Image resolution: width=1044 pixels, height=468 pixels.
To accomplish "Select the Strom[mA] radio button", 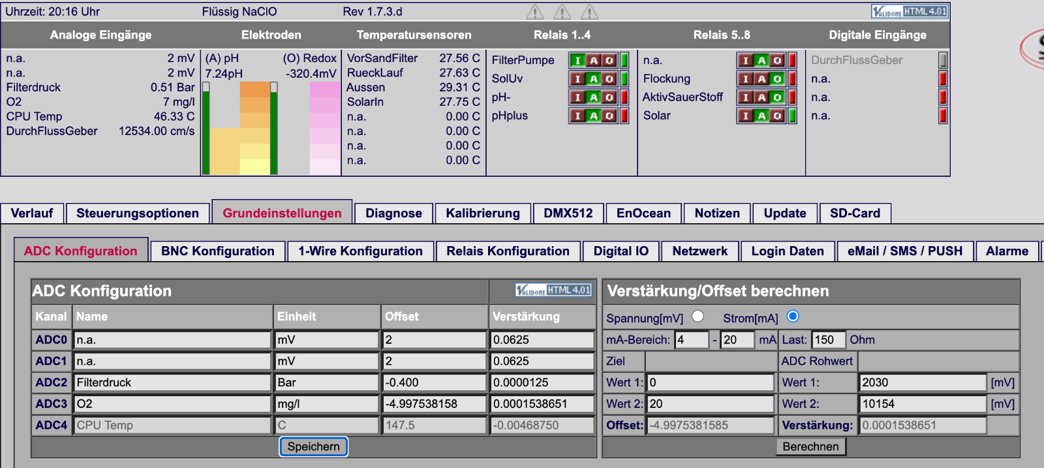I will coord(793,316).
